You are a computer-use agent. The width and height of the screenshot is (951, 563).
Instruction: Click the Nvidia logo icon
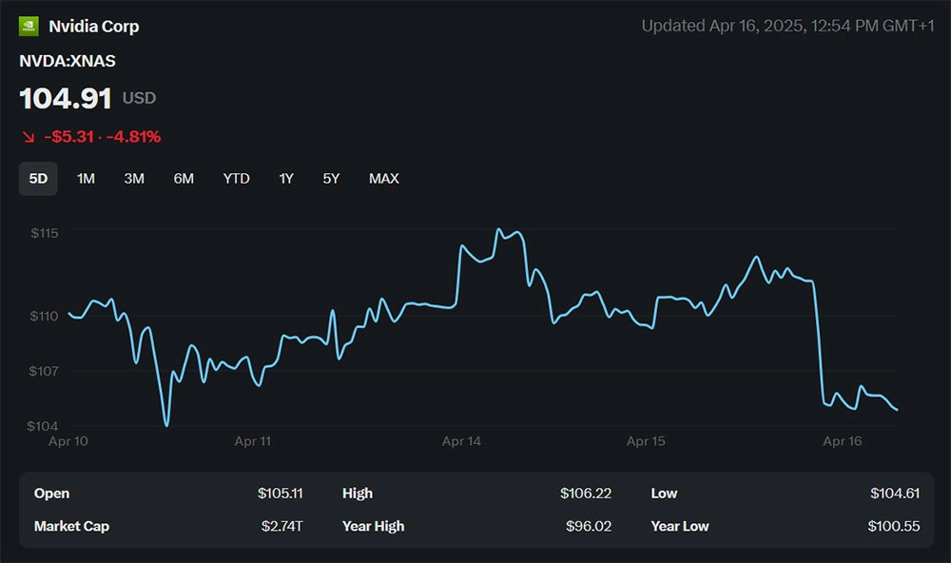pos(29,26)
